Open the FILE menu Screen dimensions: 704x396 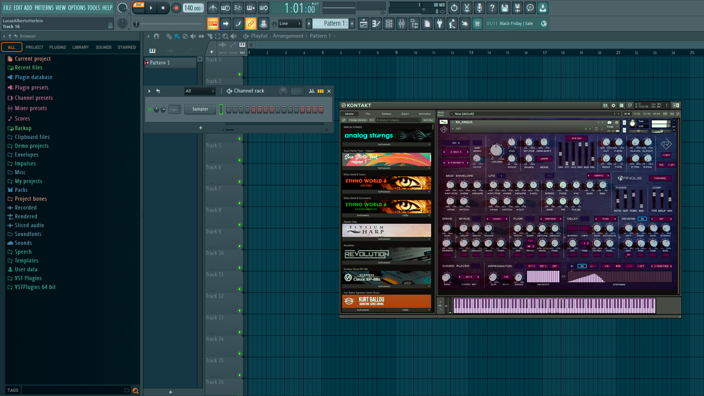7,8
